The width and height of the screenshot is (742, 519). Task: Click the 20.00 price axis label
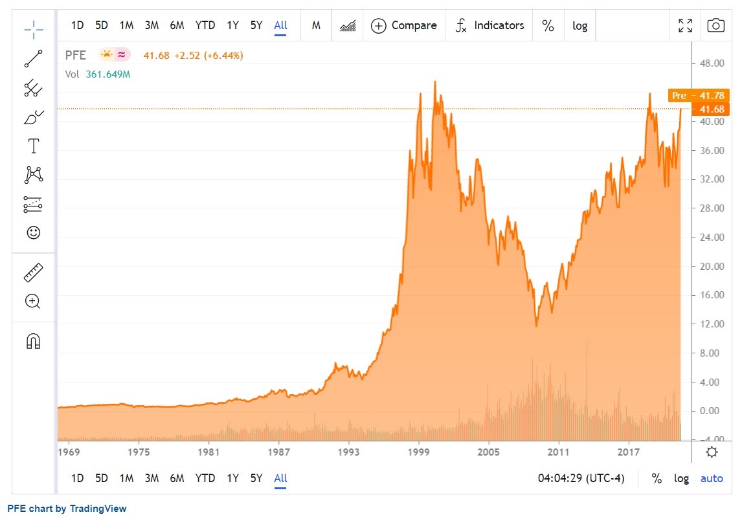click(x=712, y=267)
